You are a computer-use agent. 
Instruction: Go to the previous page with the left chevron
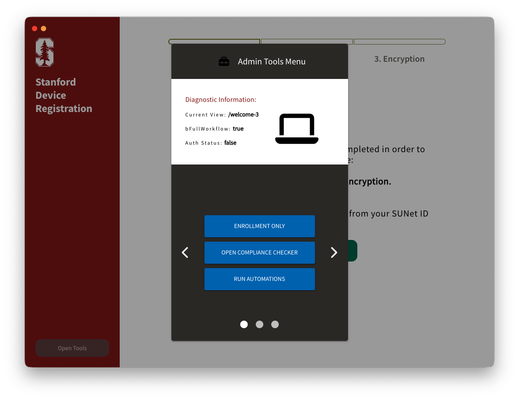coord(185,252)
